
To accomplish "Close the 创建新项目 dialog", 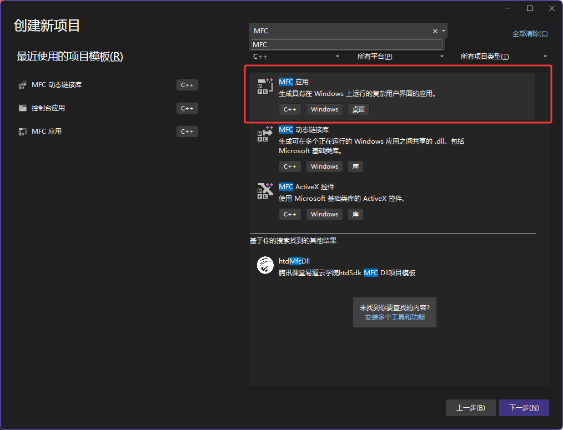I will coord(552,8).
